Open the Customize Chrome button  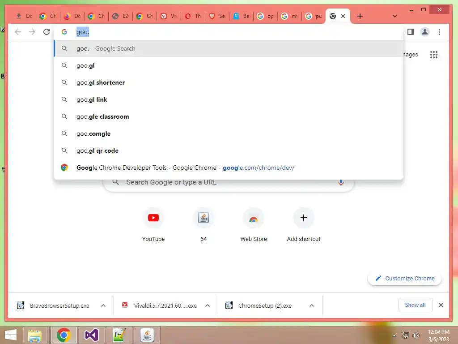coord(404,278)
